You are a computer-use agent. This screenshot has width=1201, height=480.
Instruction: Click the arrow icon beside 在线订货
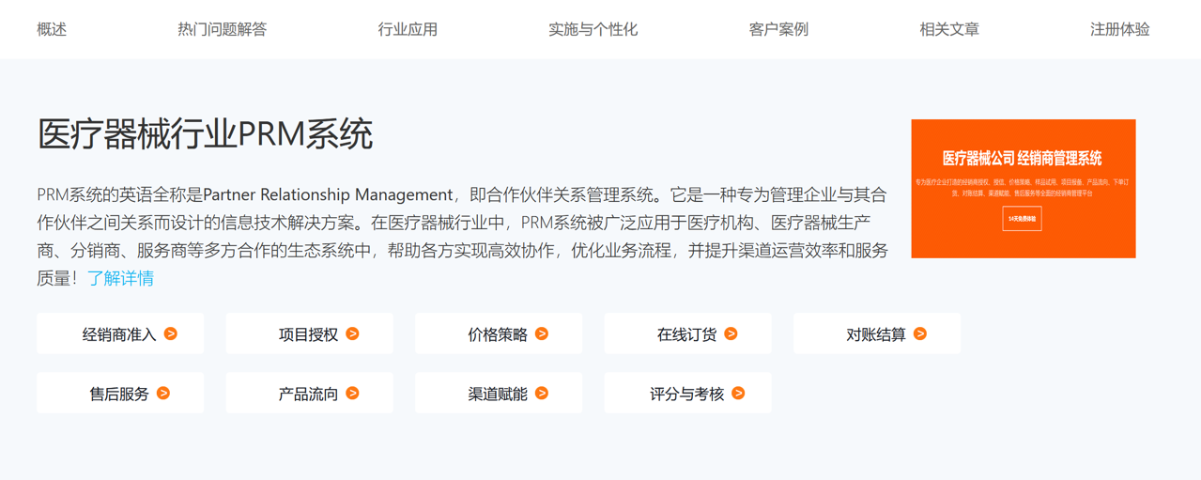coord(731,333)
